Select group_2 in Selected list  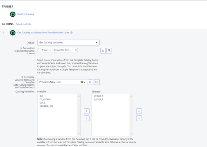point(98,99)
